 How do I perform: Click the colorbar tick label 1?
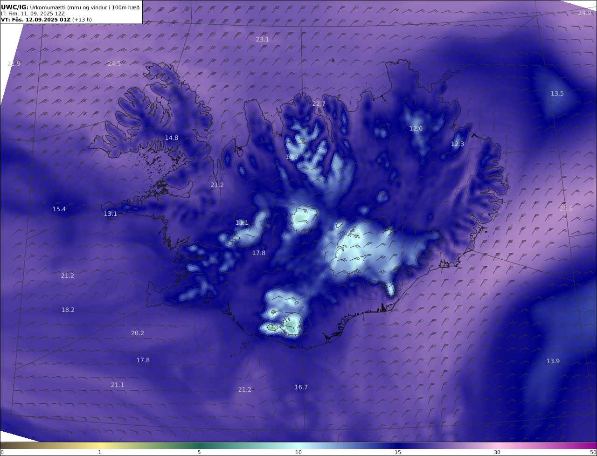100,452
